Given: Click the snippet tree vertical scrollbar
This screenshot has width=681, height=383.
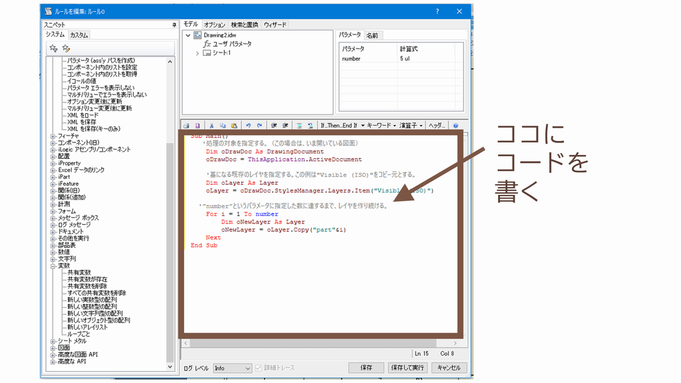Looking at the screenshot, I should click(170, 199).
